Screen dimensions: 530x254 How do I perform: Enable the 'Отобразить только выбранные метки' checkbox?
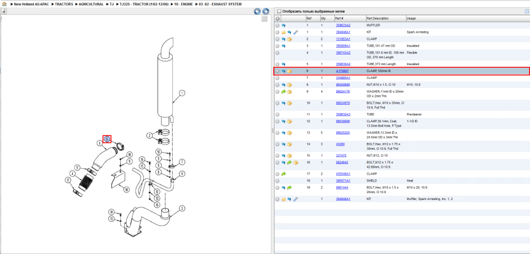point(279,11)
